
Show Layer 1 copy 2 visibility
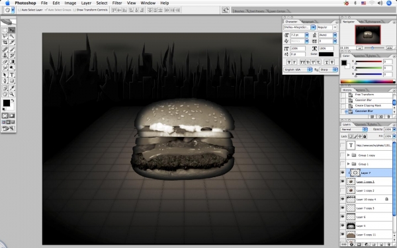343,190
